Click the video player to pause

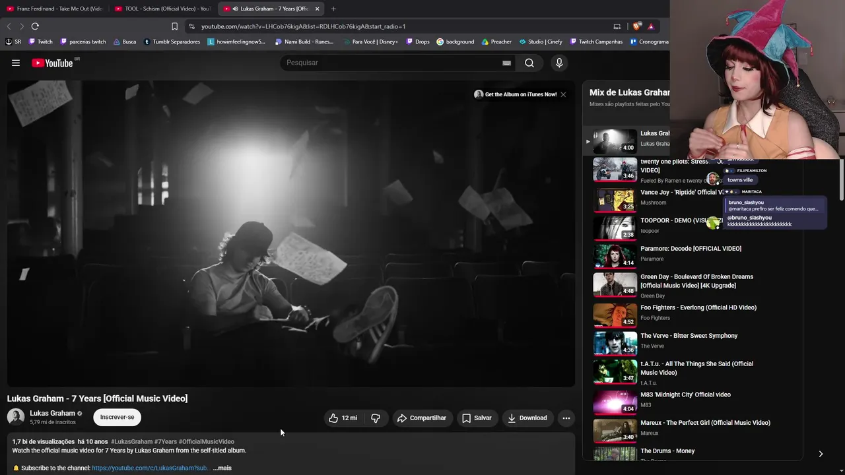coord(291,234)
